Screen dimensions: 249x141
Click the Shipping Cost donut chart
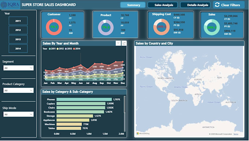(x=161, y=27)
